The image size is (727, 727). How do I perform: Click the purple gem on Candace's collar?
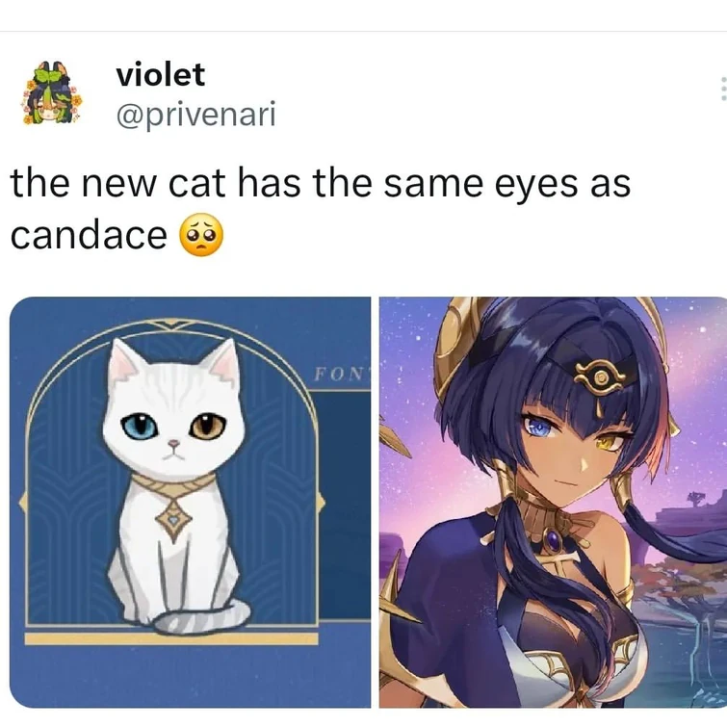[554, 539]
